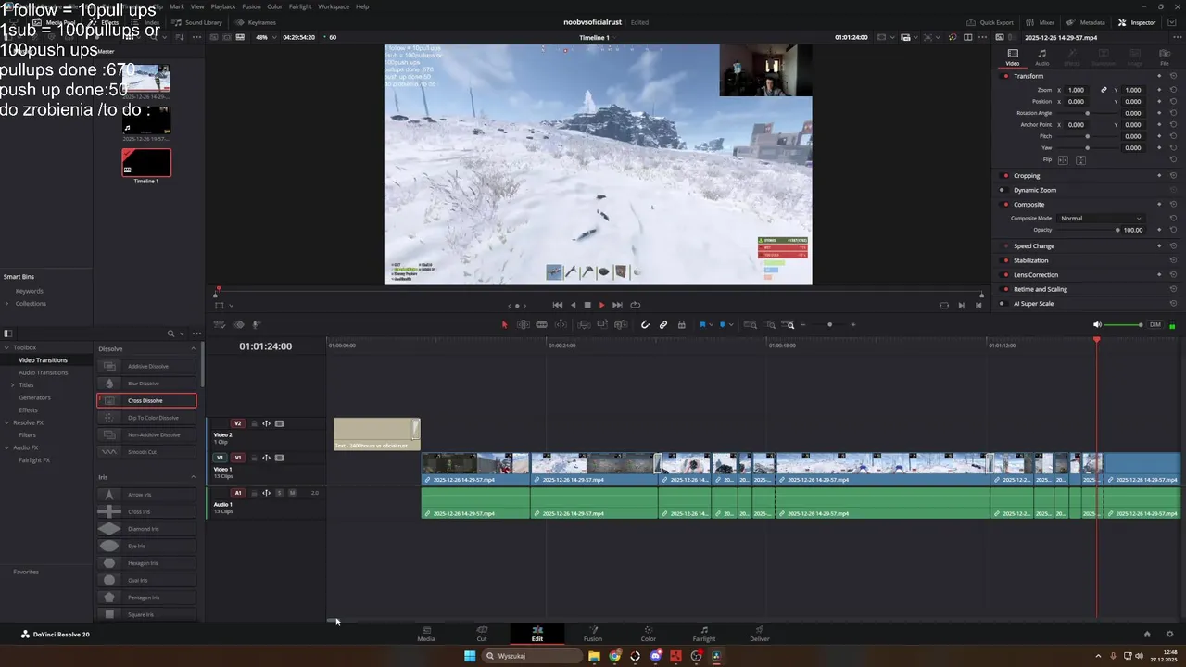This screenshot has height=667, width=1186.
Task: Select the Timeline 1 thumbnail in media pool
Action: (x=146, y=162)
